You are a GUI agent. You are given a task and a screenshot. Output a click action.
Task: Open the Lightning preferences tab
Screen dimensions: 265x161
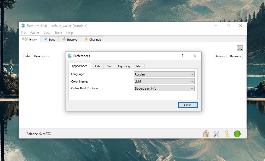(124, 66)
